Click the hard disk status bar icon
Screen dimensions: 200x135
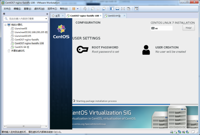pos(172,132)
